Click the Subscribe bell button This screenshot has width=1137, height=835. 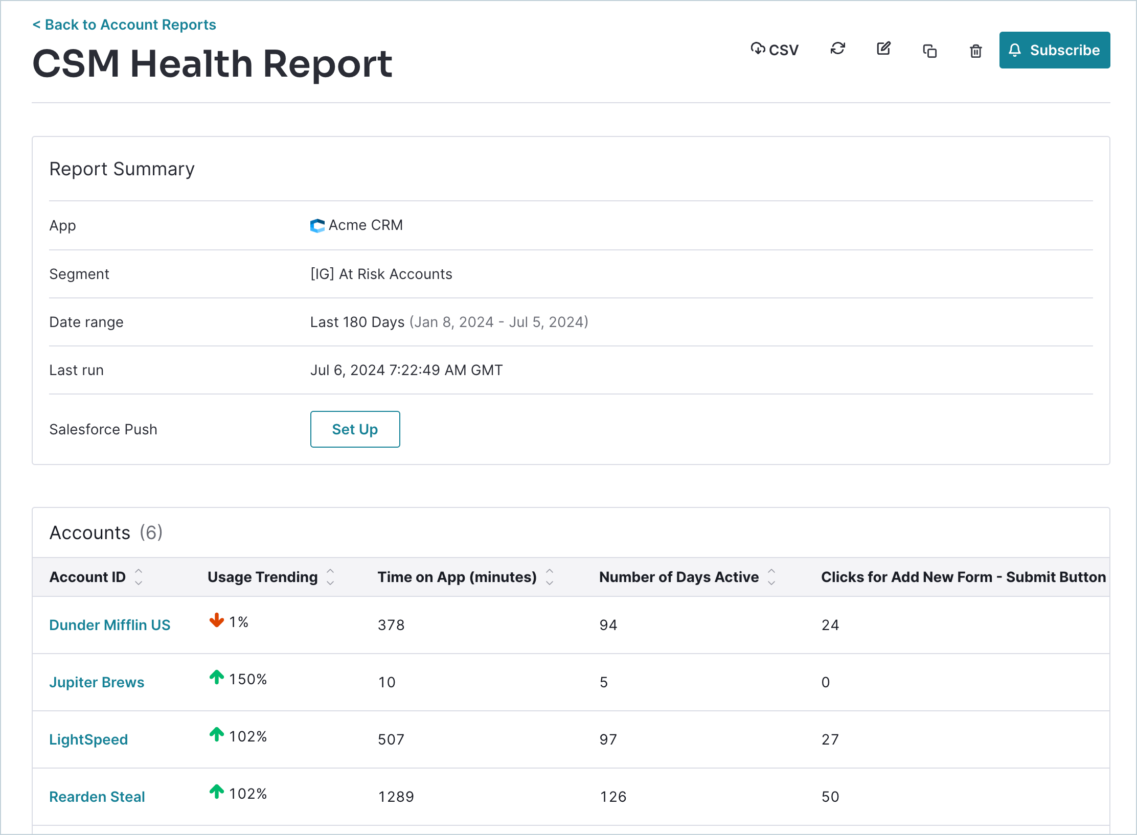click(1054, 50)
